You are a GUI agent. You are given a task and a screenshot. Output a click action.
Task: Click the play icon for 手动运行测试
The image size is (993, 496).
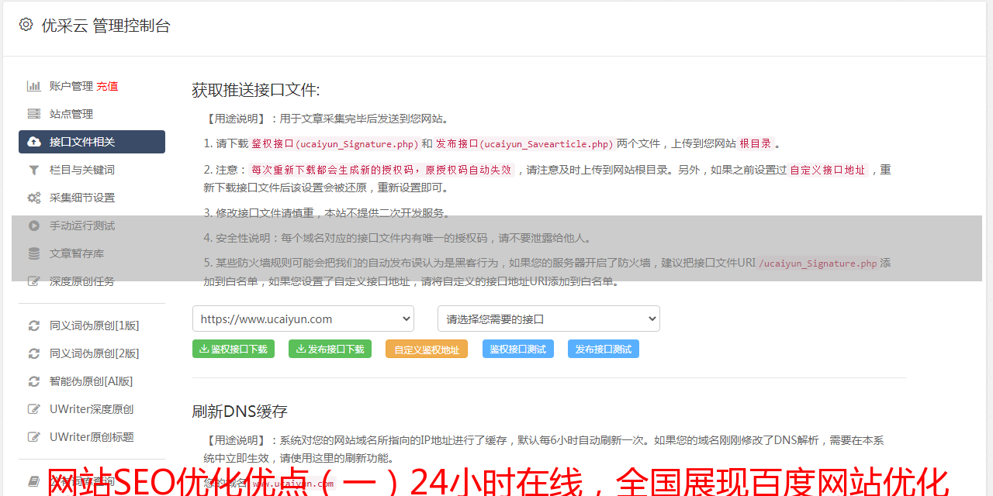(x=34, y=226)
